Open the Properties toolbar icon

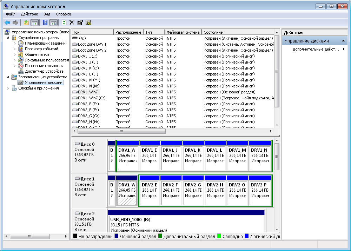[x=80, y=22]
